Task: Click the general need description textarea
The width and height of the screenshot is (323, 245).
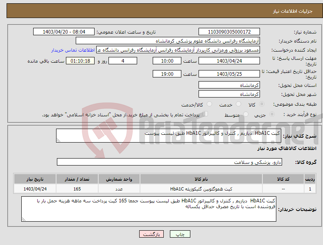Action: pos(169,136)
